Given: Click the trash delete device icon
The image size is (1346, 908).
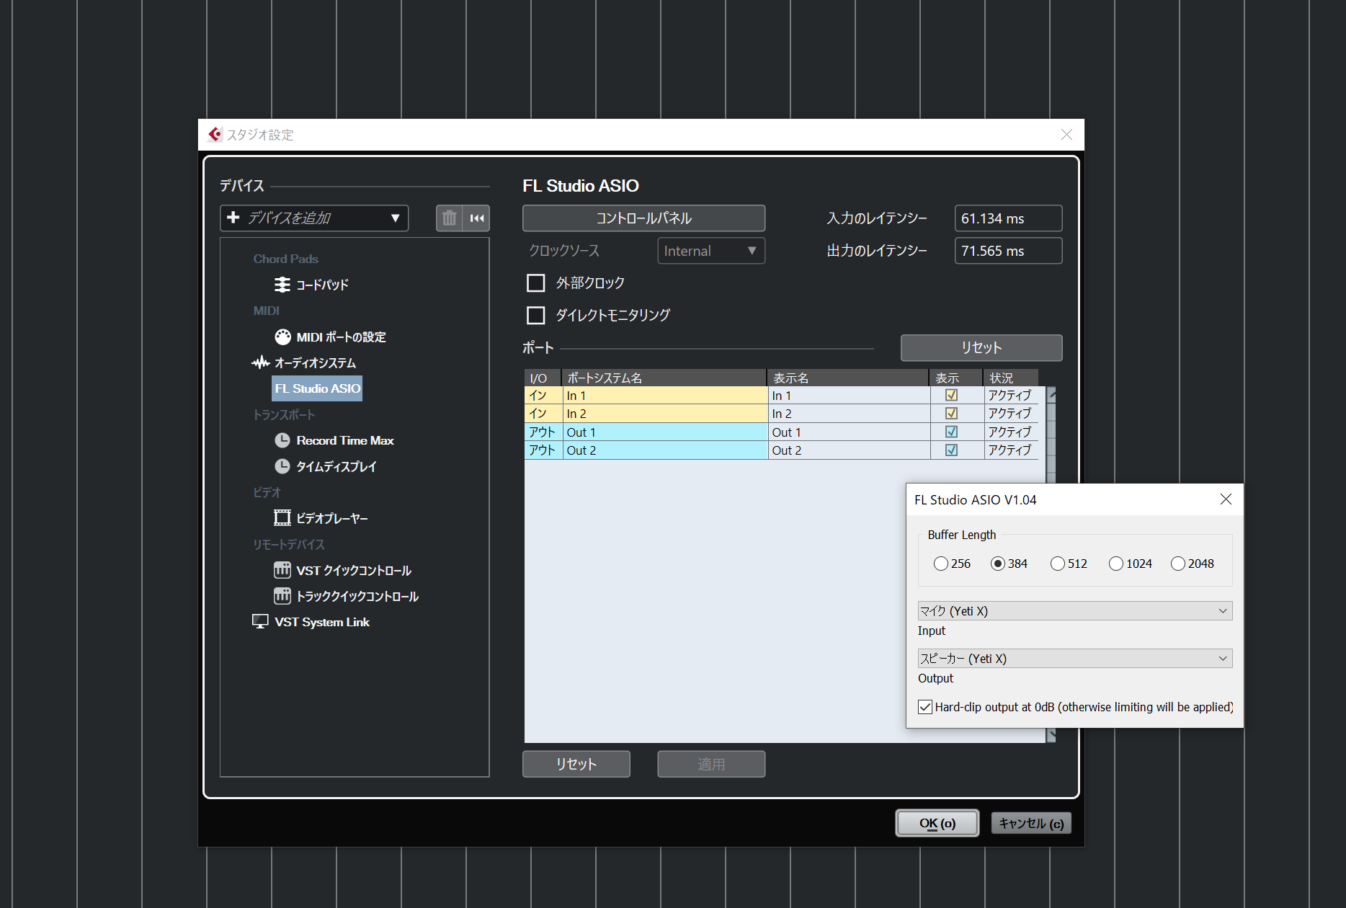Looking at the screenshot, I should 449,218.
